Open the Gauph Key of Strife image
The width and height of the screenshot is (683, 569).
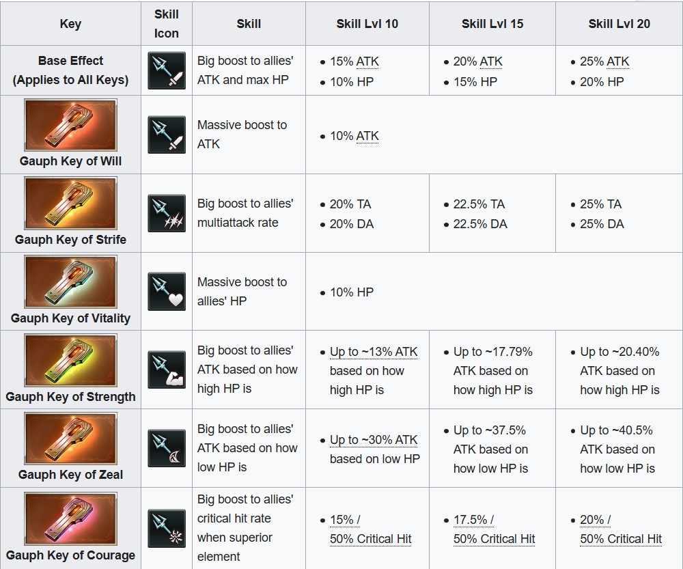pyautogui.click(x=70, y=204)
